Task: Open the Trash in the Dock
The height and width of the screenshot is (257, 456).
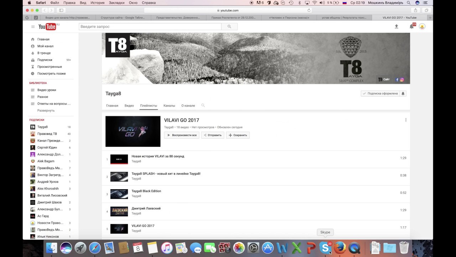Action: point(404,247)
